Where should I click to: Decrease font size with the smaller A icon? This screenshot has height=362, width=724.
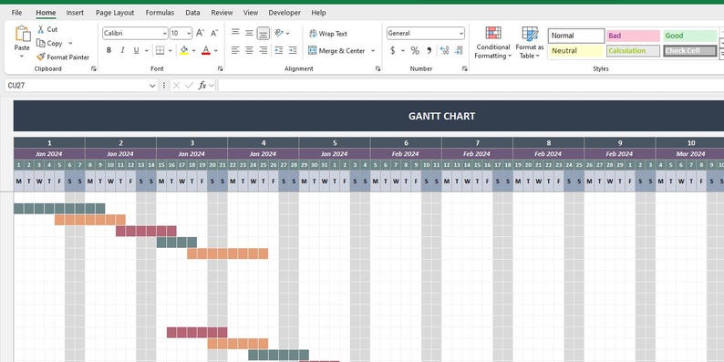point(214,33)
